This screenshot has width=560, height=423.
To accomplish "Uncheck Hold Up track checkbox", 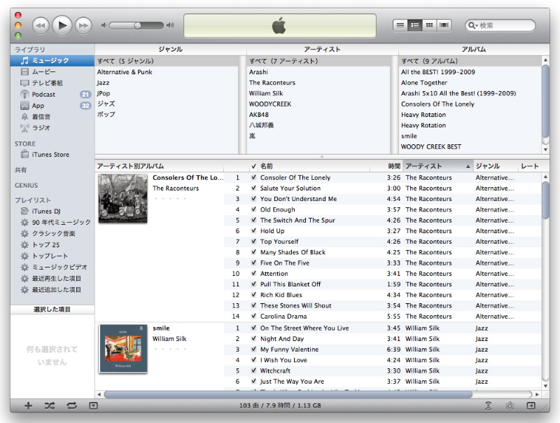I will tap(253, 231).
